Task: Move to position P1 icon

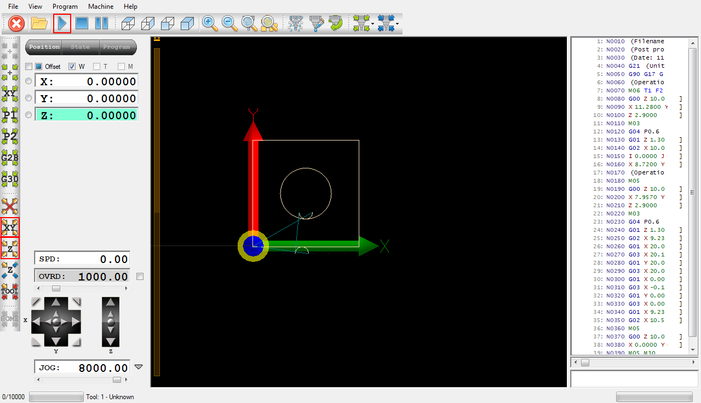Action: (10, 114)
